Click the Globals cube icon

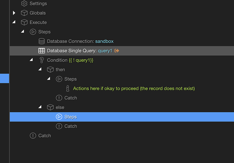(x=24, y=13)
